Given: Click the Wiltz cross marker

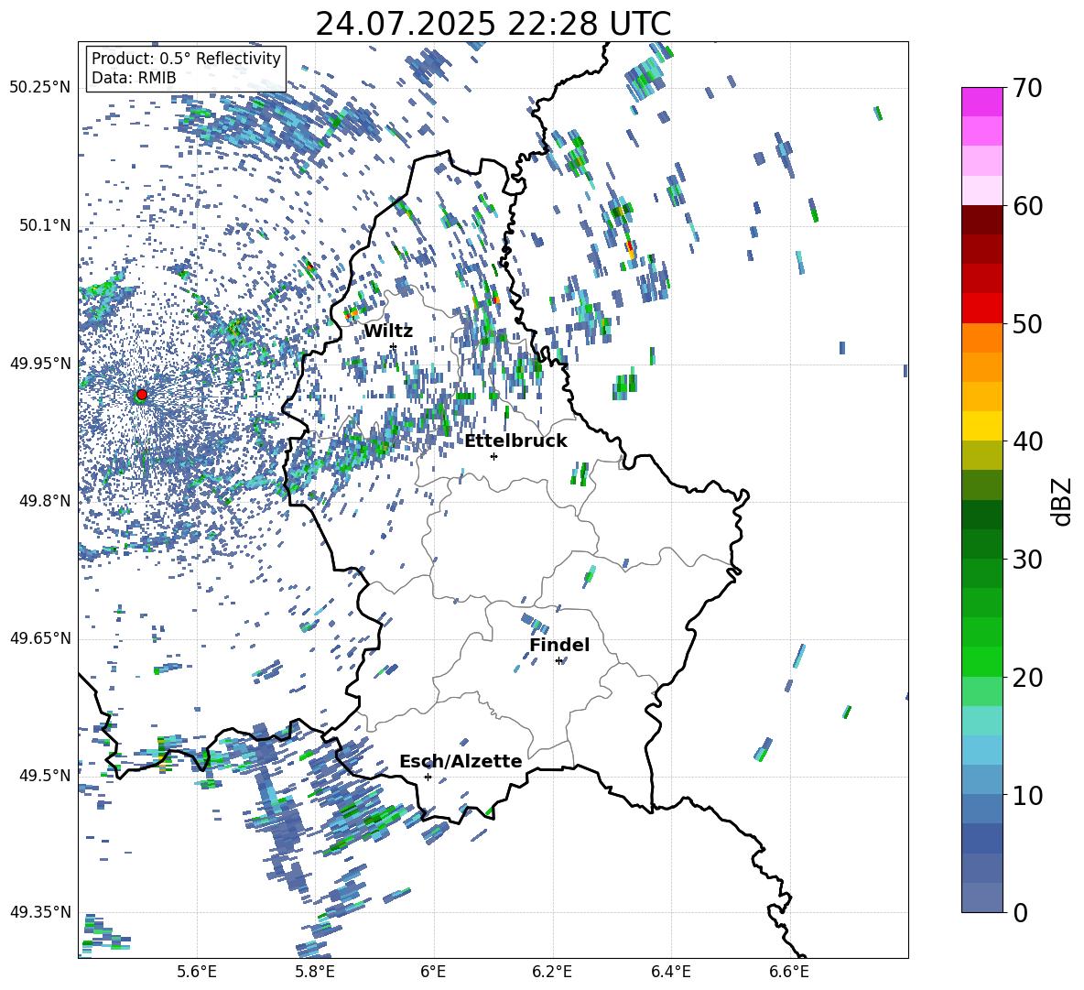Looking at the screenshot, I should (x=394, y=346).
